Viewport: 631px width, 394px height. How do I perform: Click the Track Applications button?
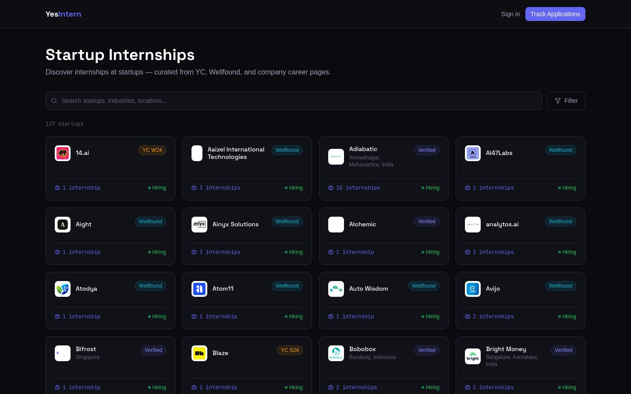tap(555, 14)
